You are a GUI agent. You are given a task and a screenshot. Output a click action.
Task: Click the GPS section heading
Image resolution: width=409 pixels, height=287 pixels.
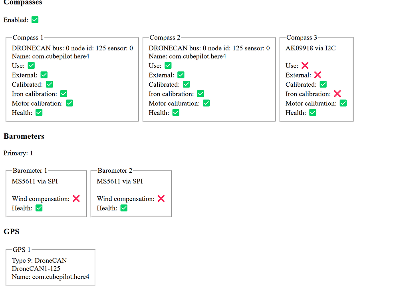pos(12,231)
